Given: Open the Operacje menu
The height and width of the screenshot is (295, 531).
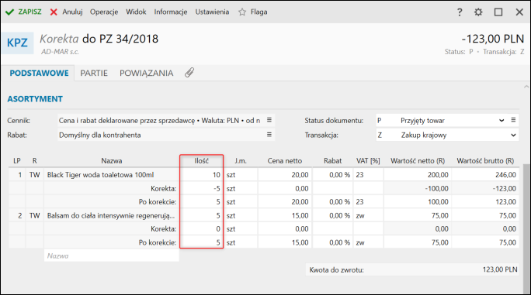Looking at the screenshot, I should coord(104,12).
